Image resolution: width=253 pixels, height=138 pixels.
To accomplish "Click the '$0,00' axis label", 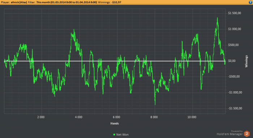I will [x=232, y=61].
